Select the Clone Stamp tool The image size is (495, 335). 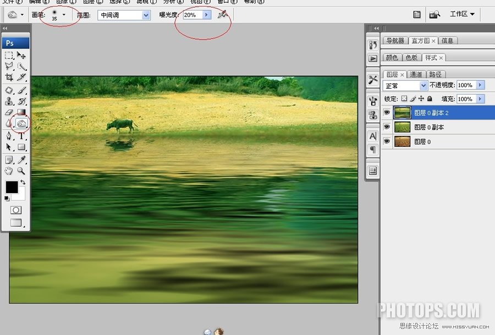coord(9,101)
